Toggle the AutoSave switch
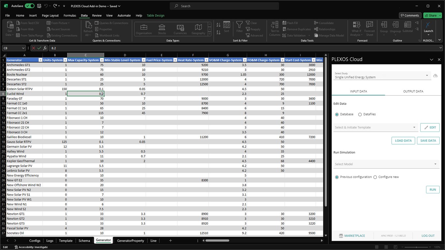 [x=29, y=6]
